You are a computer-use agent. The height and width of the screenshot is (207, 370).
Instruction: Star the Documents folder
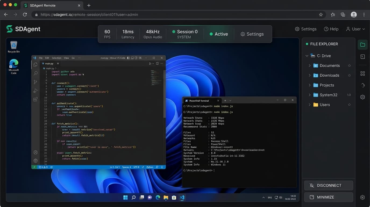click(349, 65)
